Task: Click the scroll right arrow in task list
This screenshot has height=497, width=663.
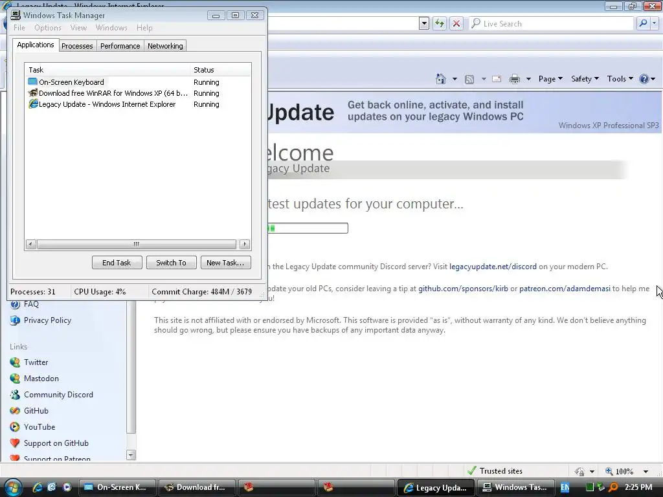Action: [244, 244]
